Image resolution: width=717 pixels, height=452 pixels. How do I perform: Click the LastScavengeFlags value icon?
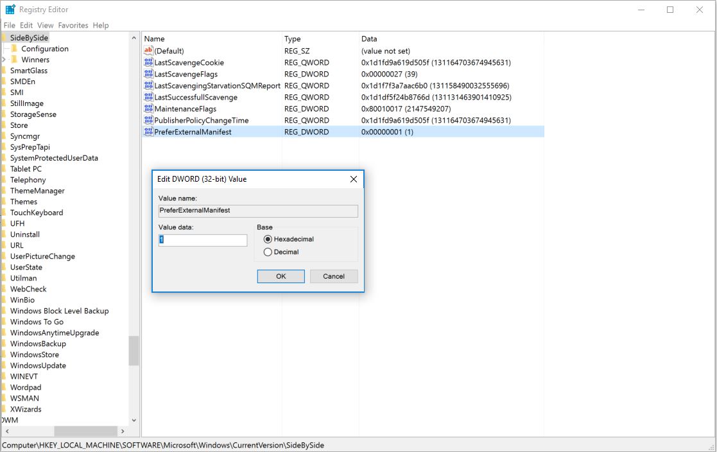click(148, 74)
